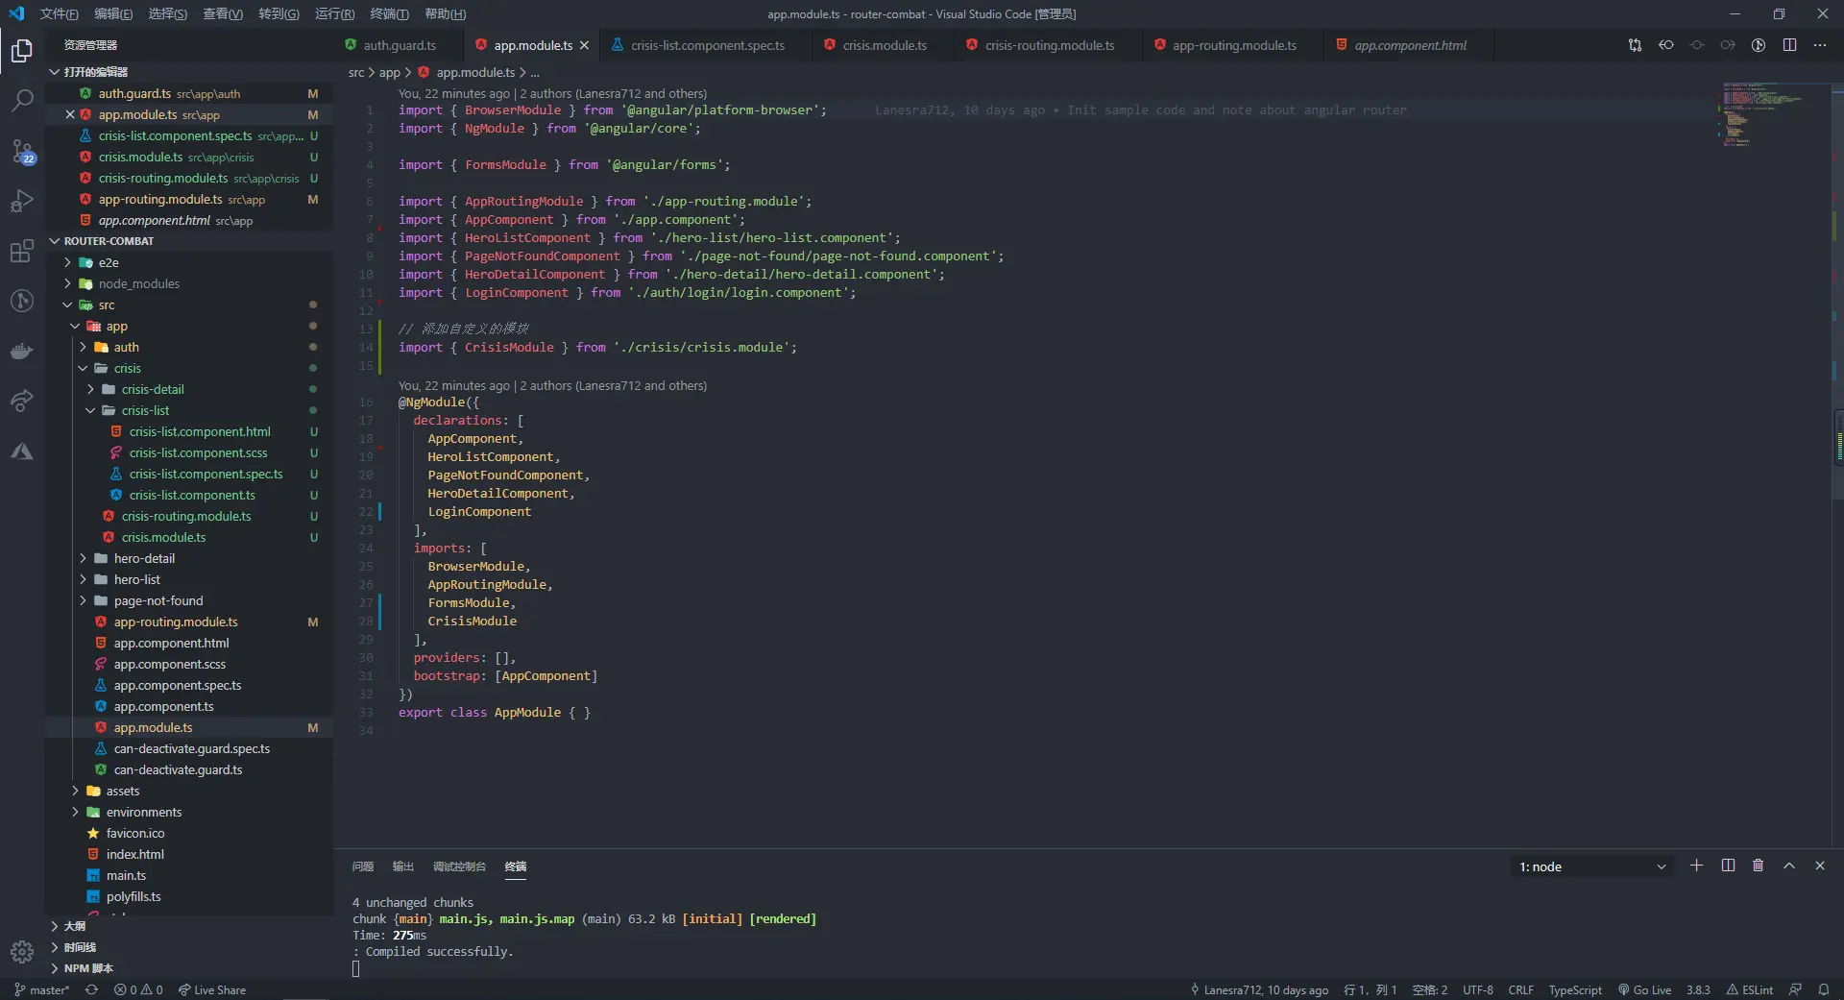Maximize the terminal panel size
The height and width of the screenshot is (1000, 1844).
(x=1789, y=866)
